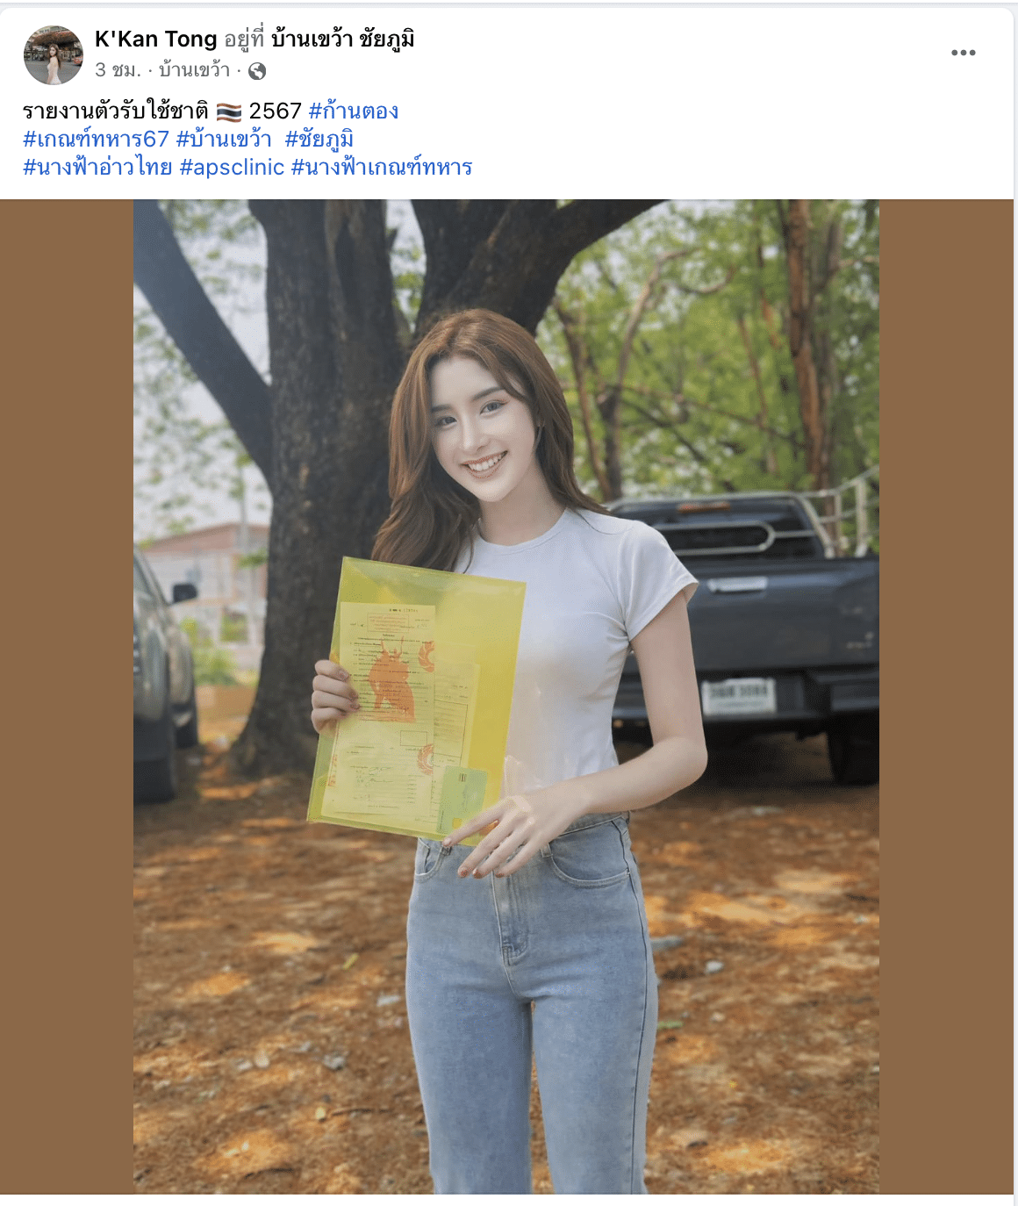
Task: Click the pickup truck license plate in photo
Action: coord(739,697)
